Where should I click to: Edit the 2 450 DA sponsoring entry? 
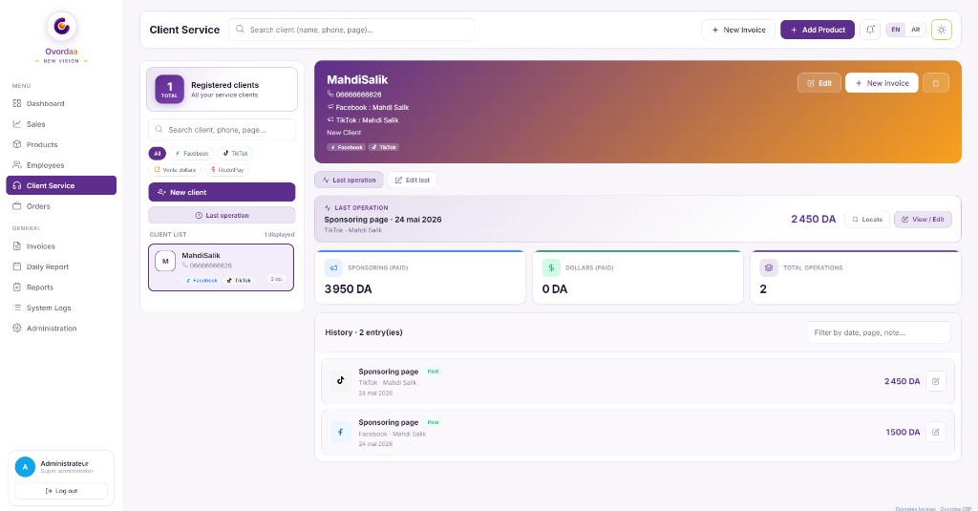936,381
